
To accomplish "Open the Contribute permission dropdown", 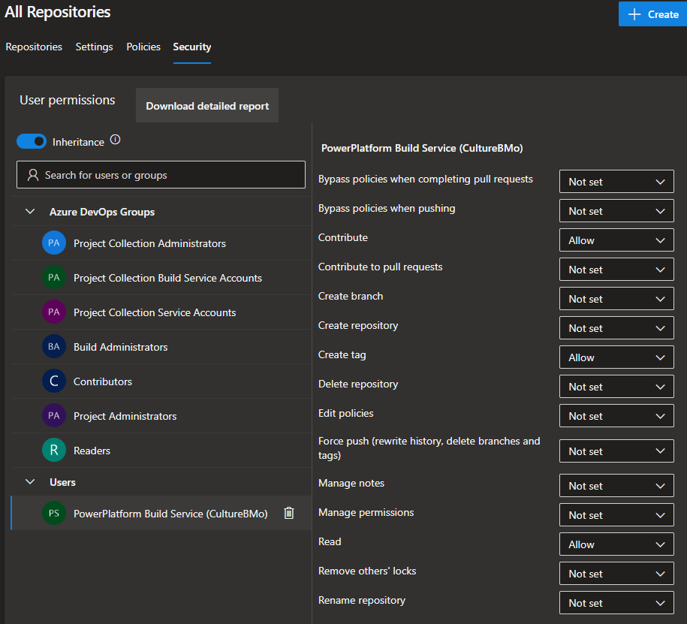I will point(616,240).
